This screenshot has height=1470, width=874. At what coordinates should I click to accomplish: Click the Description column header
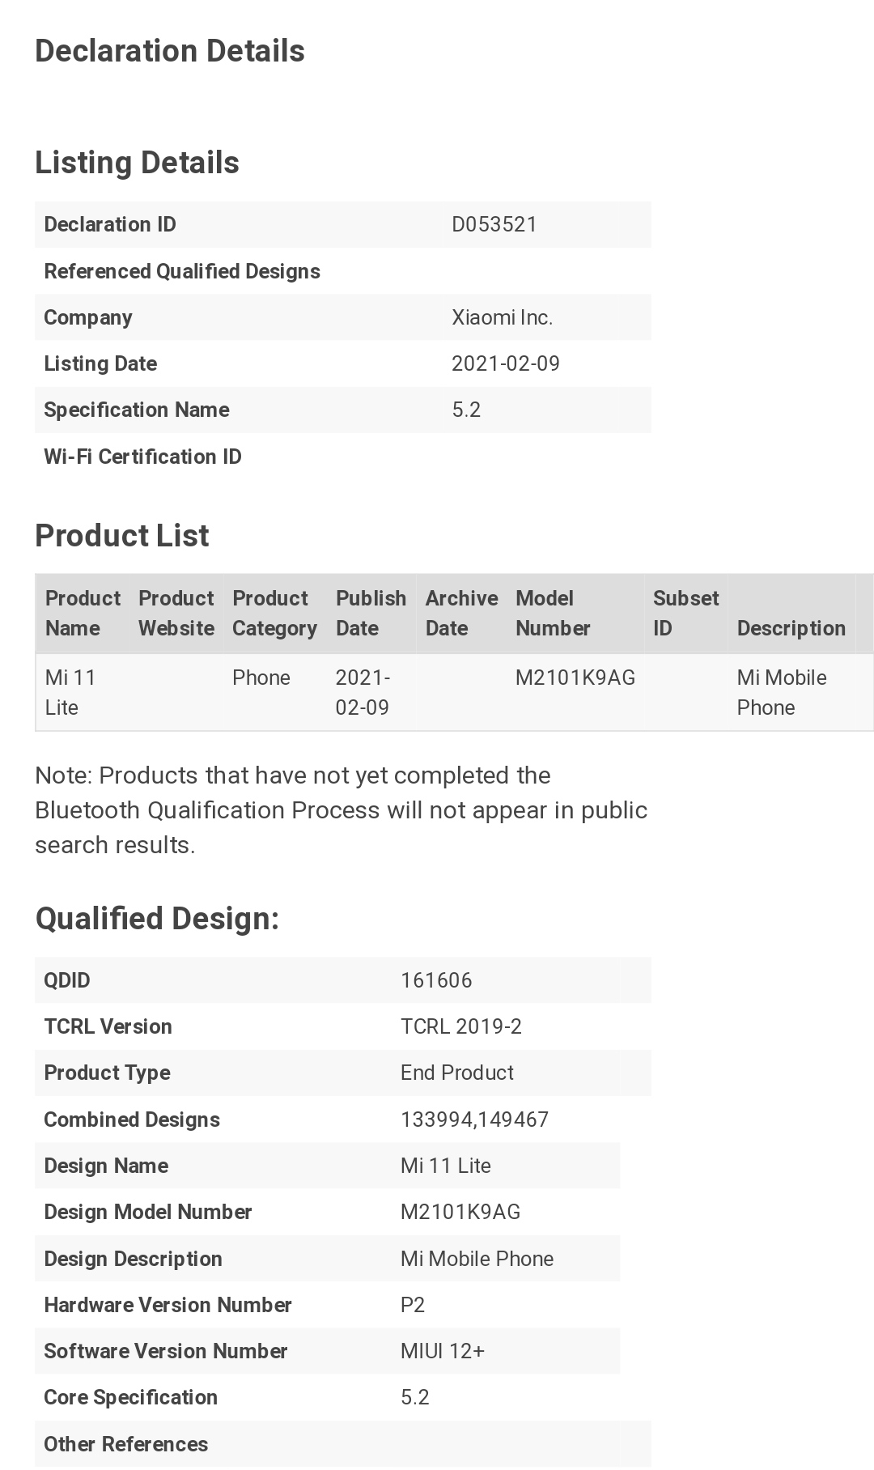click(x=791, y=628)
